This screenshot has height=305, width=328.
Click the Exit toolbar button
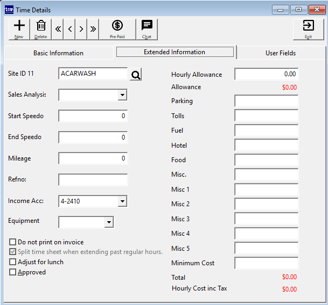tap(308, 28)
